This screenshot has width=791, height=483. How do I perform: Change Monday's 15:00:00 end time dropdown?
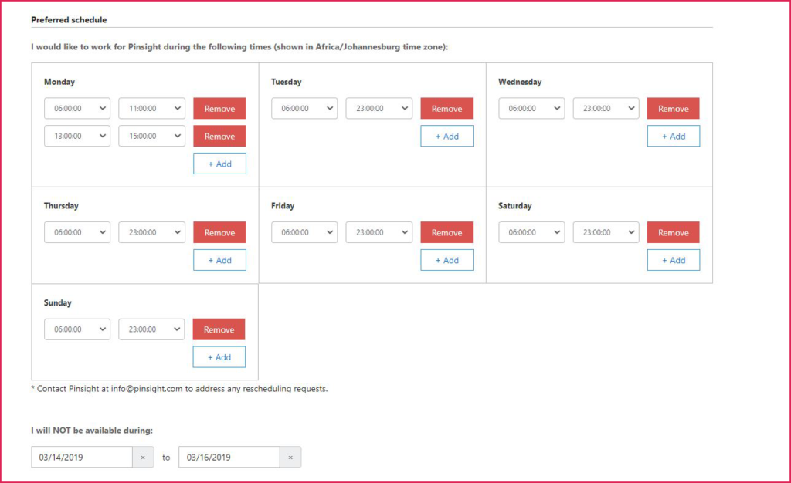point(151,136)
